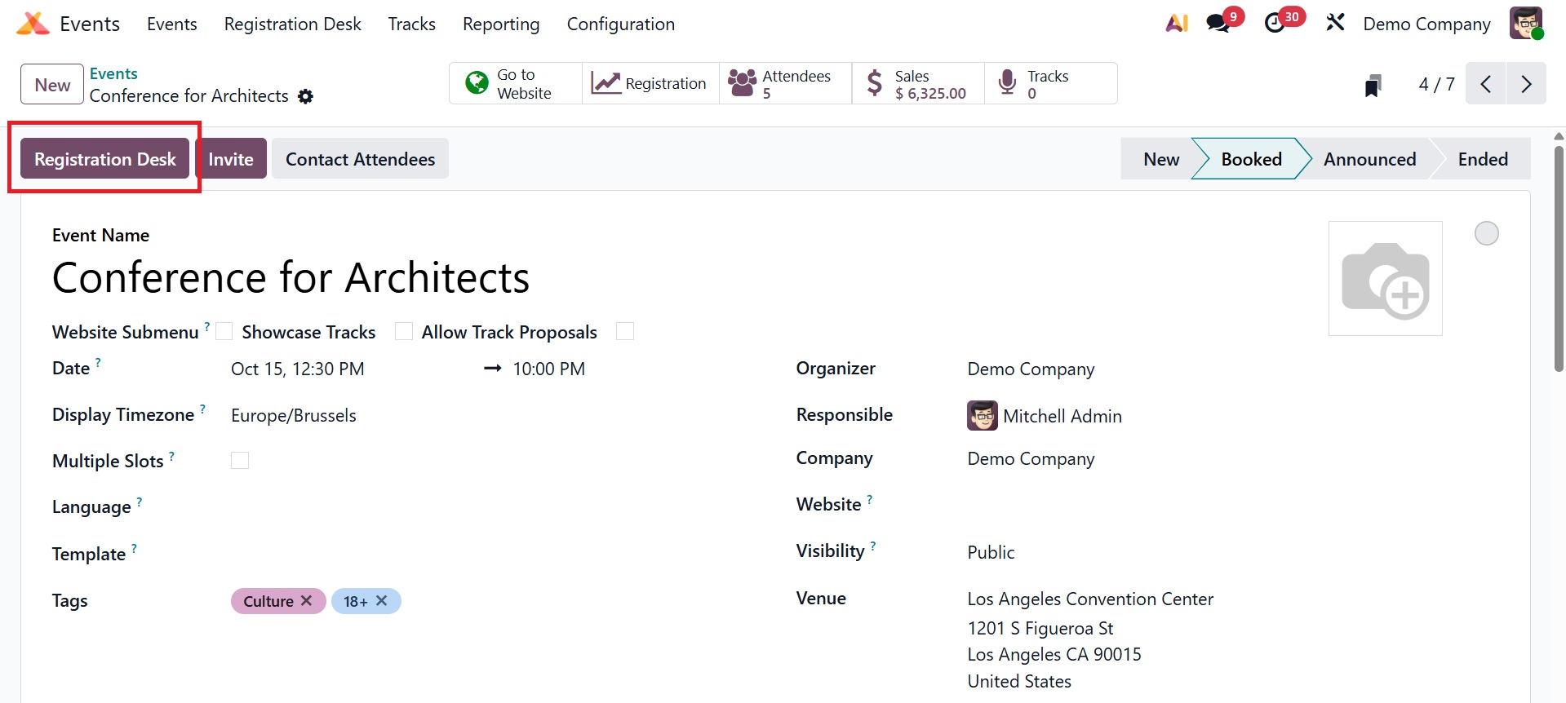
Task: Enable the Website Submenu checkbox
Action: click(224, 331)
